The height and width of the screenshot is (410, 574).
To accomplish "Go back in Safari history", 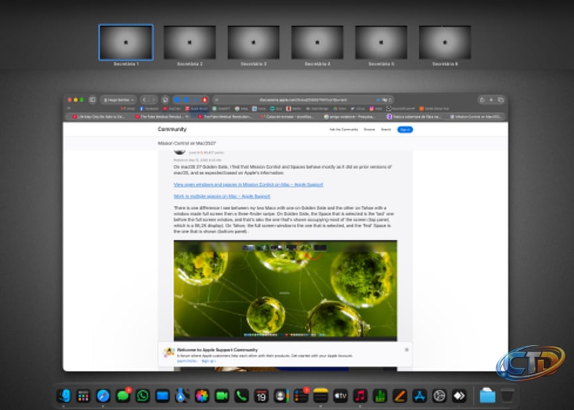I will click(145, 100).
